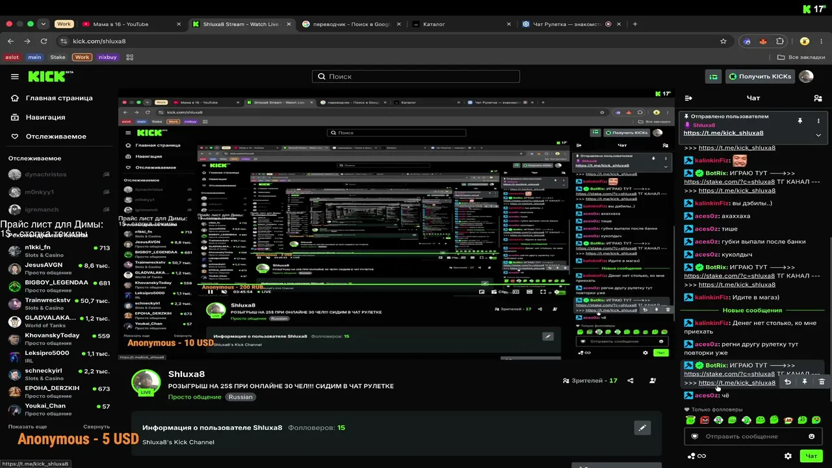The width and height of the screenshot is (832, 468).
Task: Open the nixbuy bookmark
Action: pos(108,57)
